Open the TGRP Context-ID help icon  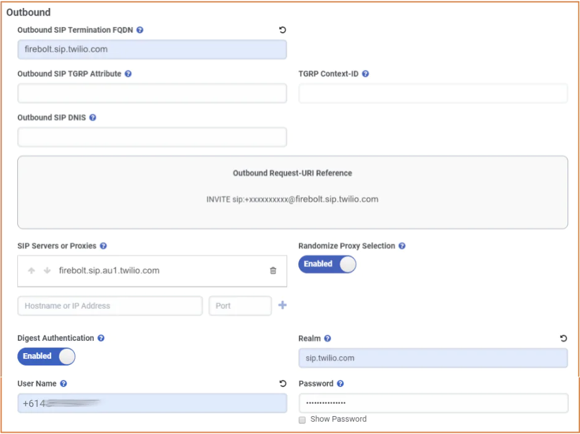[x=366, y=73]
